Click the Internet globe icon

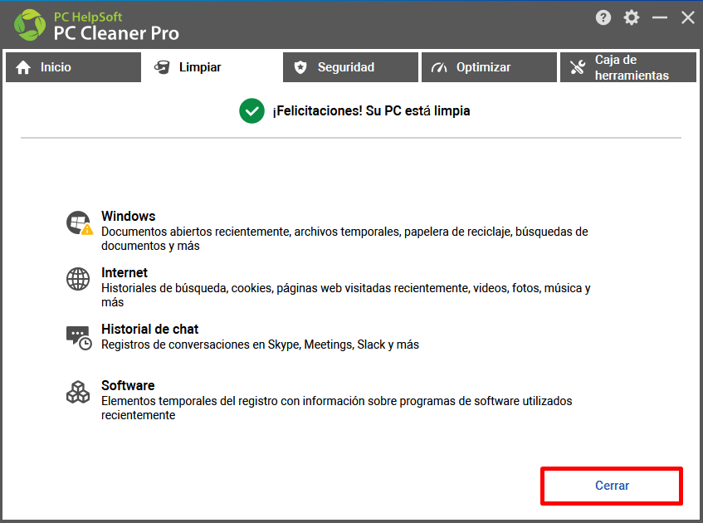pos(78,279)
